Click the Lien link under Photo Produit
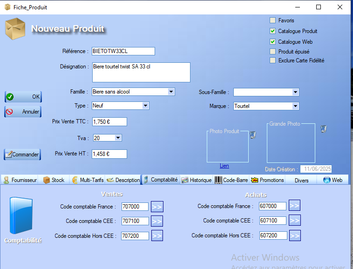This screenshot has width=353, height=269. [x=224, y=166]
